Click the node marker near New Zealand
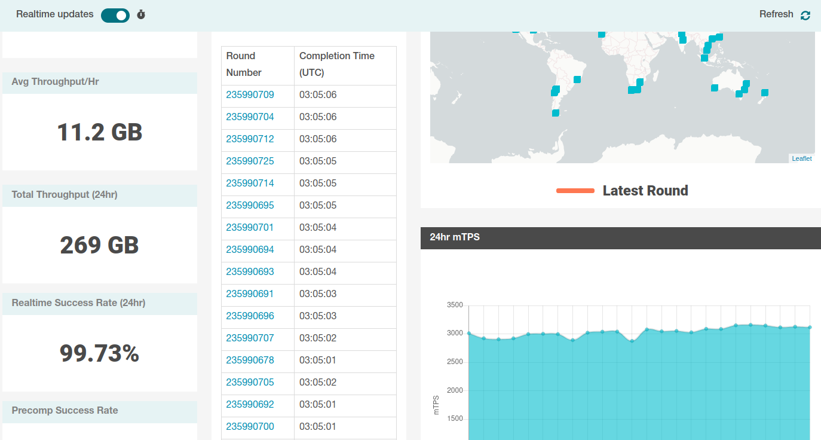821x440 pixels. pyautogui.click(x=765, y=93)
